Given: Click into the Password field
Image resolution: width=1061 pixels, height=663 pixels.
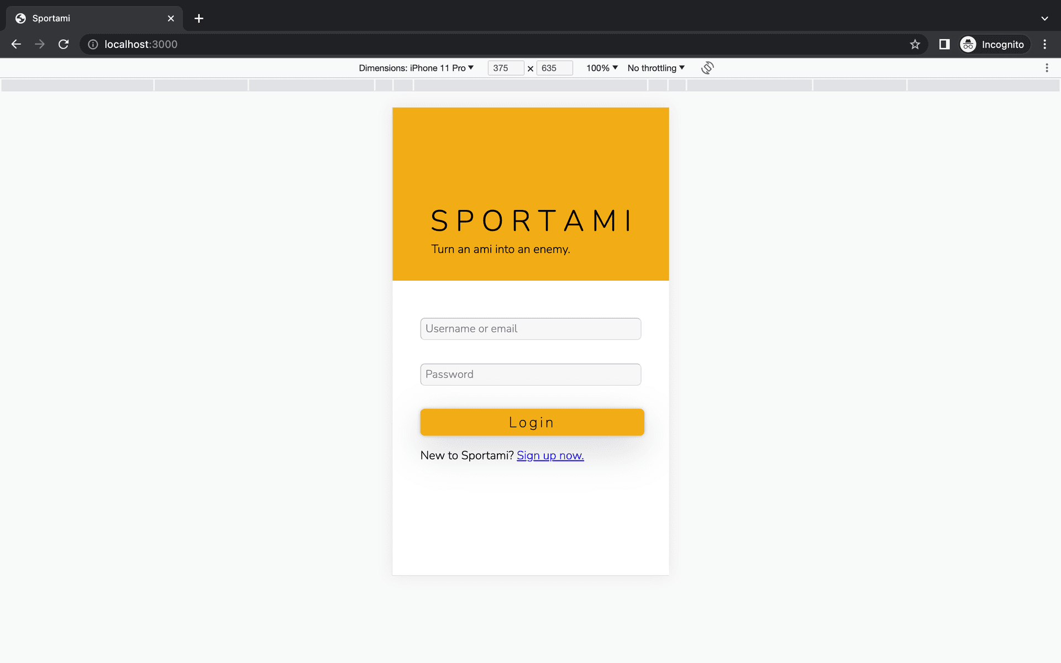Looking at the screenshot, I should tap(530, 375).
